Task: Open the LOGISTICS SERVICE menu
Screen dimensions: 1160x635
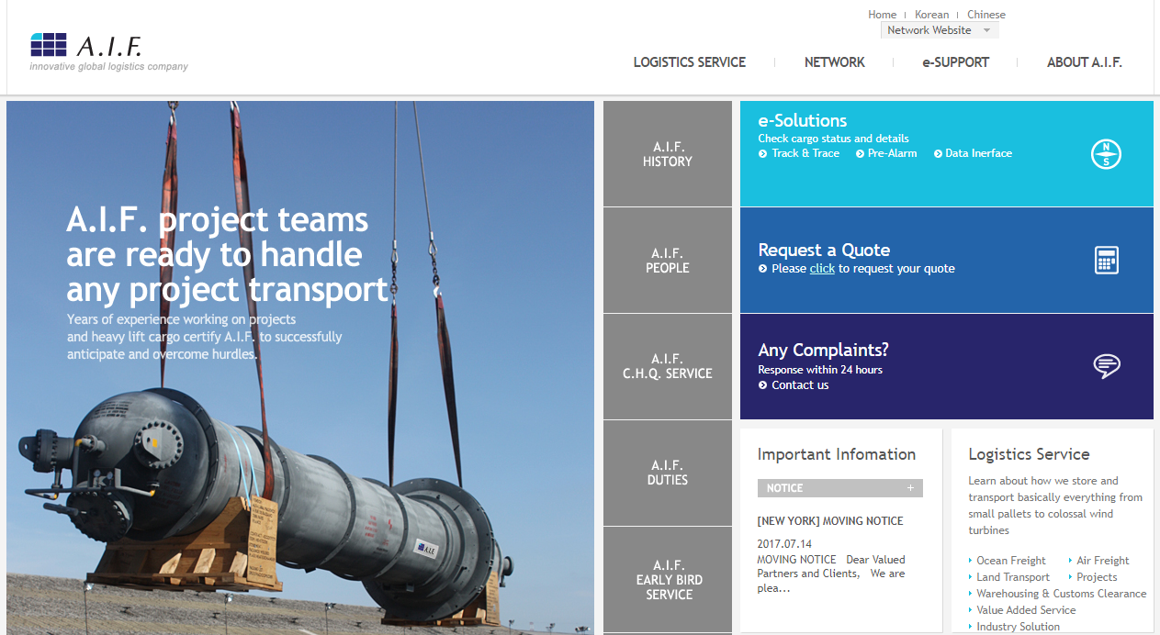Action: click(x=689, y=62)
